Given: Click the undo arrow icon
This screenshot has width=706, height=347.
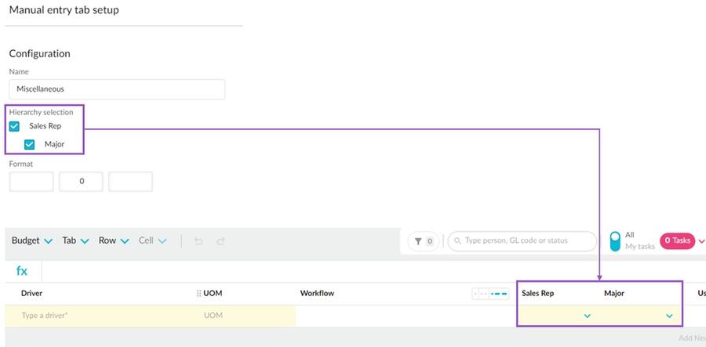Looking at the screenshot, I should pyautogui.click(x=198, y=241).
